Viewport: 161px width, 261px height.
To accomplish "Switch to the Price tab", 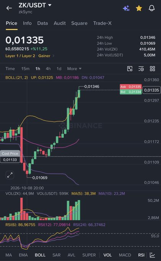I will point(11,23).
